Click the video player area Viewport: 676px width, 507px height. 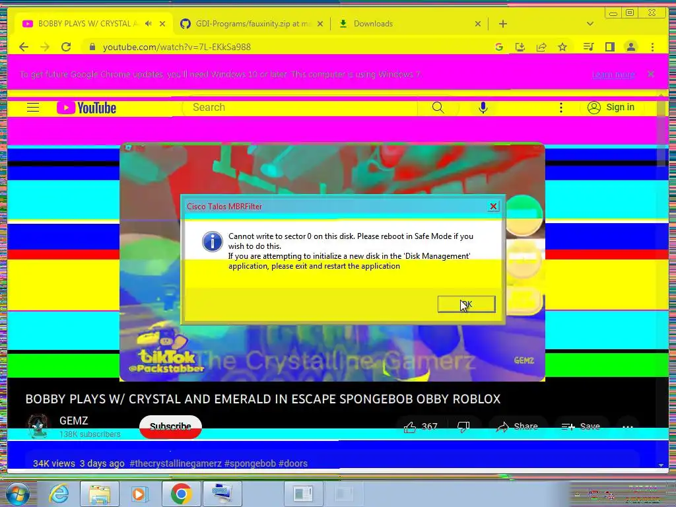[x=333, y=262]
